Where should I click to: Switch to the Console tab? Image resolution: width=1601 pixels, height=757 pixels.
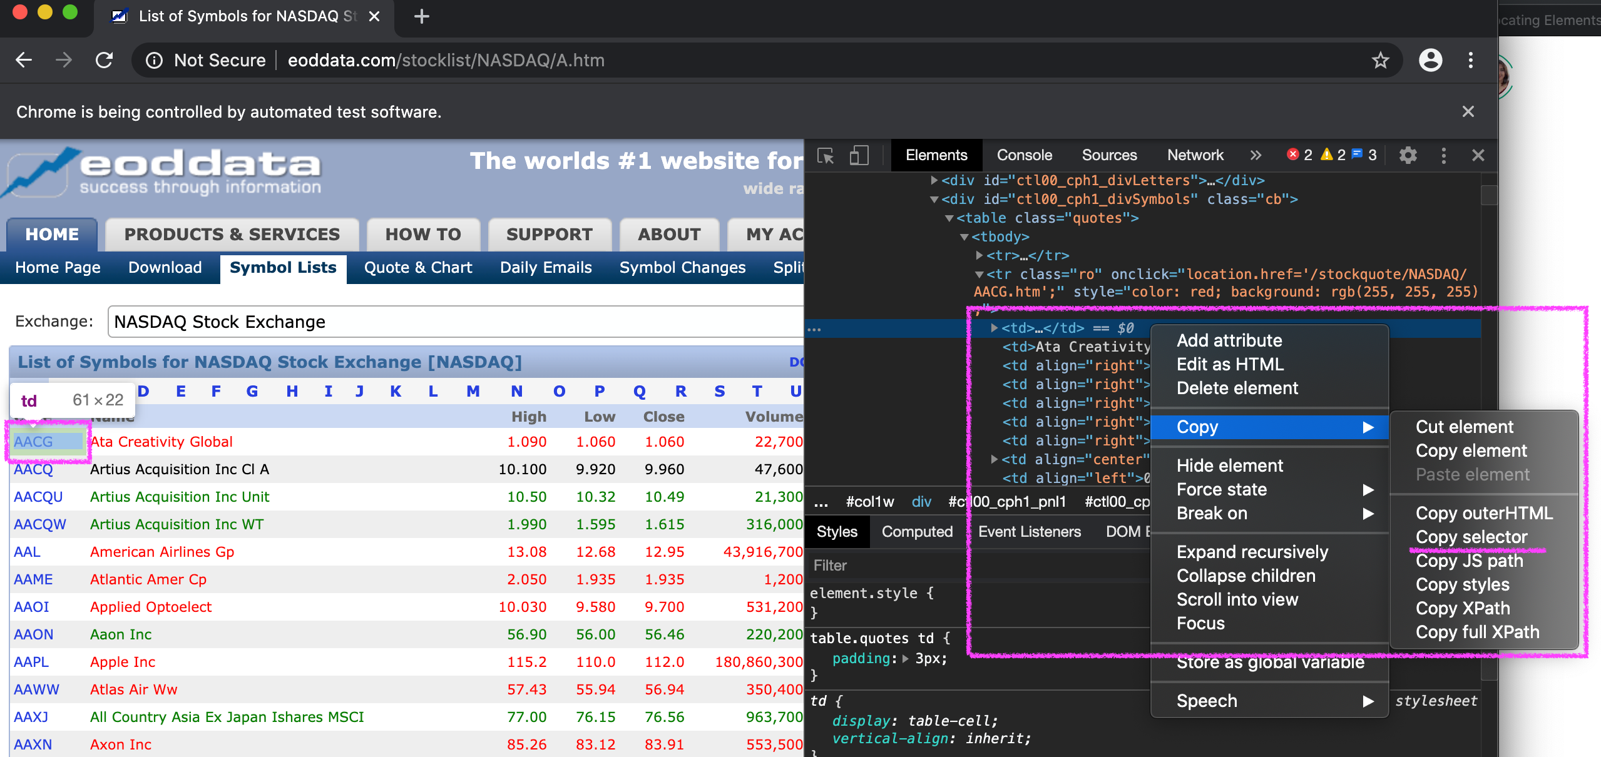1024,155
